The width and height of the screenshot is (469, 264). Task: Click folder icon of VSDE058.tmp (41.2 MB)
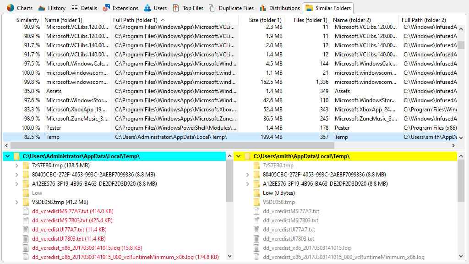click(x=26, y=202)
